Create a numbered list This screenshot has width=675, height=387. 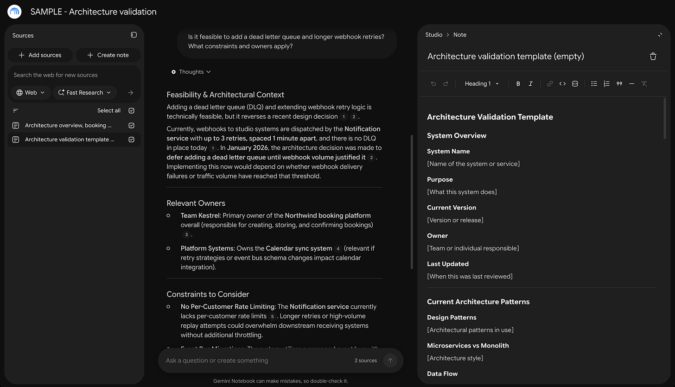(606, 84)
